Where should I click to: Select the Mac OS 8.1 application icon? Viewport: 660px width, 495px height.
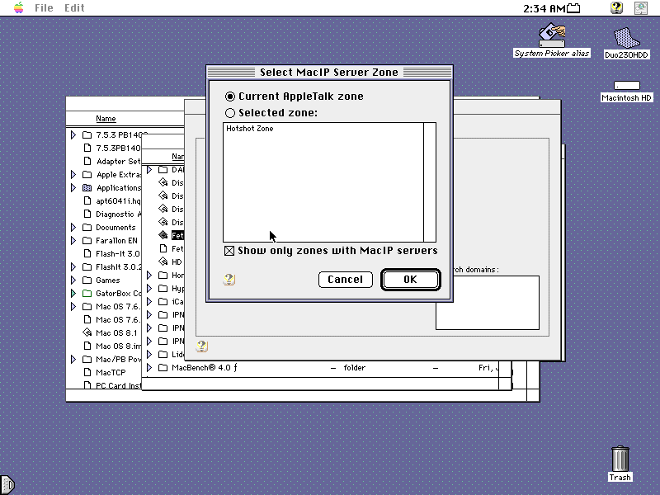pos(87,332)
